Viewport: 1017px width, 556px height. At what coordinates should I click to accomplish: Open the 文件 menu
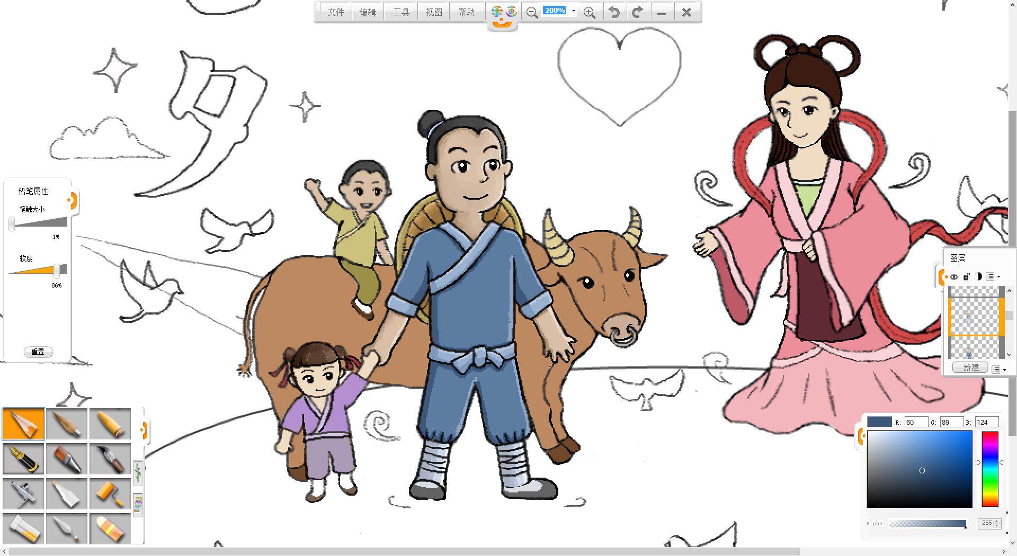(x=336, y=12)
